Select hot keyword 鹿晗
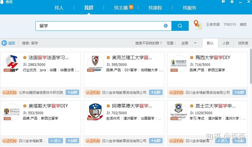This screenshot has width=252, height=147. point(243,25)
